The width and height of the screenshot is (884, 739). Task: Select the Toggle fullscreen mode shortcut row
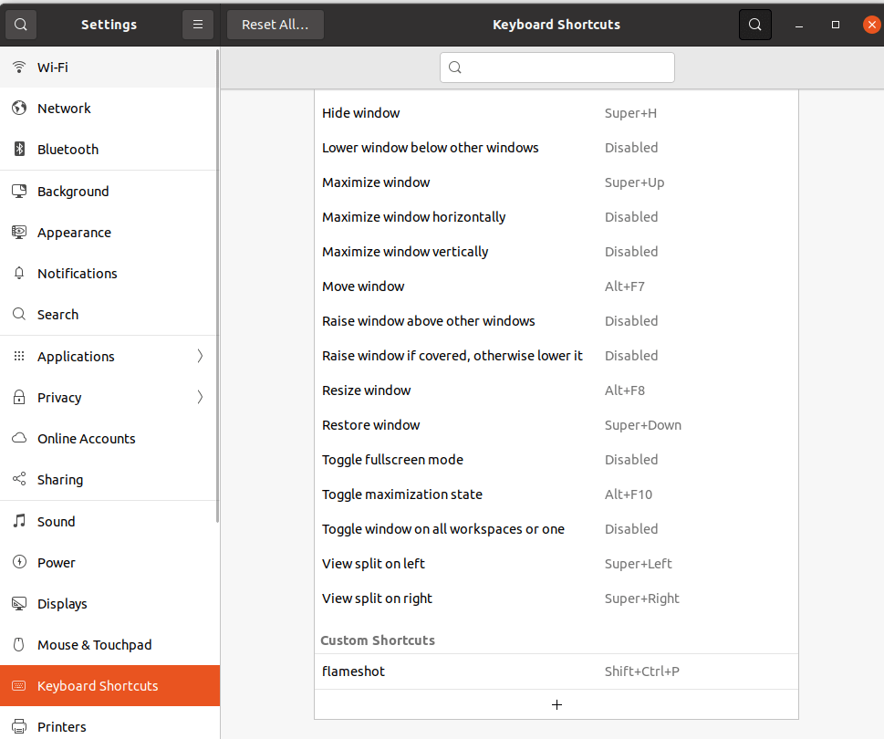pos(556,460)
